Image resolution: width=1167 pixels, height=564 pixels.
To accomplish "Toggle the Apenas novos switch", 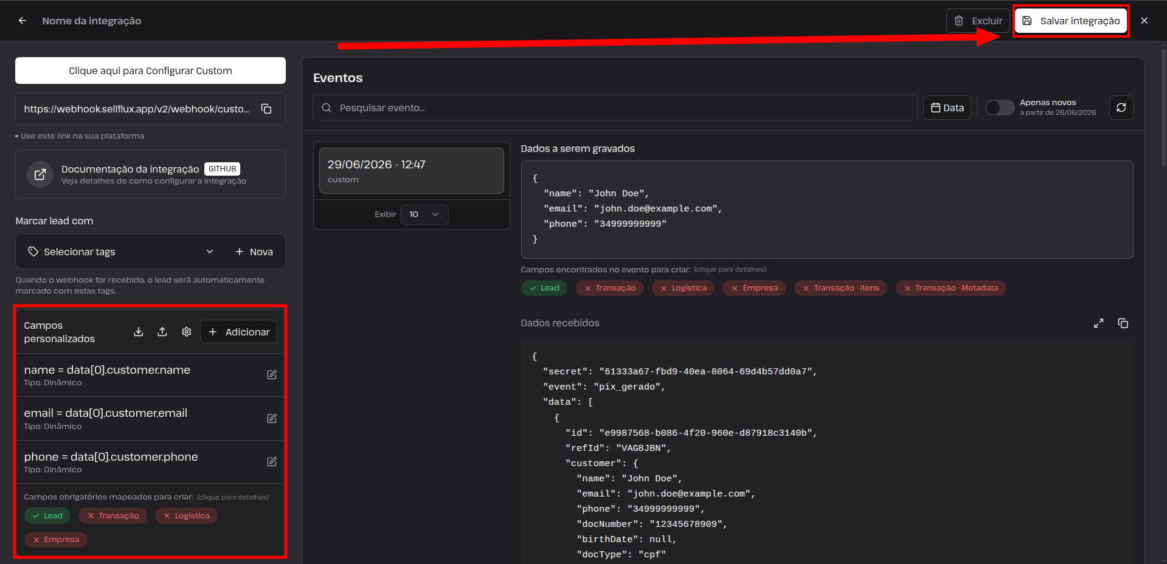I will tap(1000, 108).
